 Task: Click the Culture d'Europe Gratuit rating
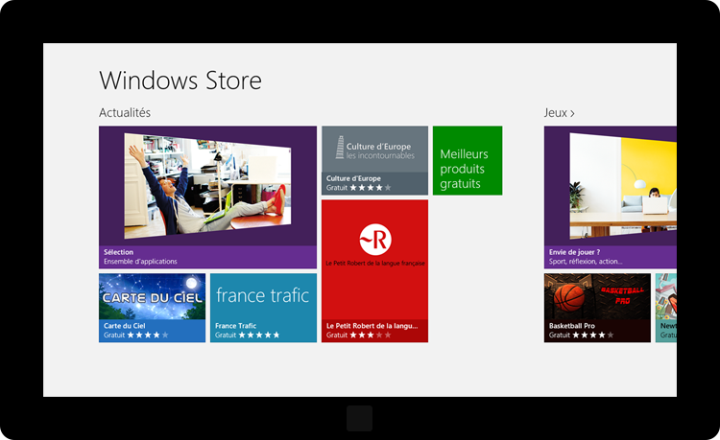click(359, 188)
